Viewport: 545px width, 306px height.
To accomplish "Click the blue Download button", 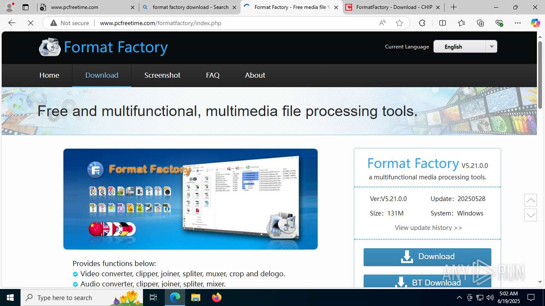I will tap(427, 257).
